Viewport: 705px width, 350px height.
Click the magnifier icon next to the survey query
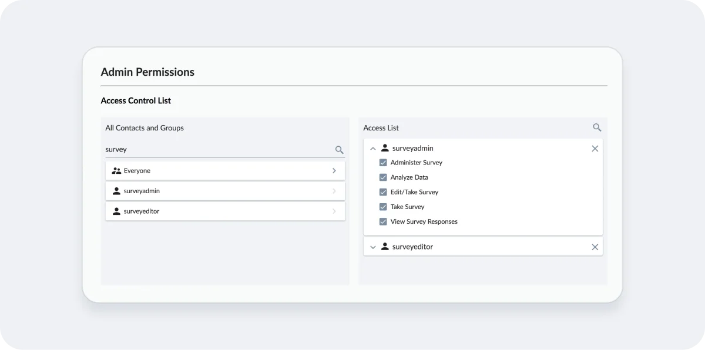tap(339, 150)
